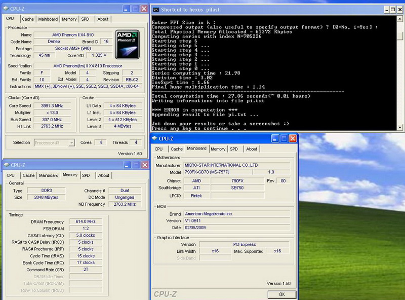Click Manufacturer field MICRO-STAR INTERNATIONAL
The height and width of the screenshot is (300, 405).
click(x=237, y=165)
